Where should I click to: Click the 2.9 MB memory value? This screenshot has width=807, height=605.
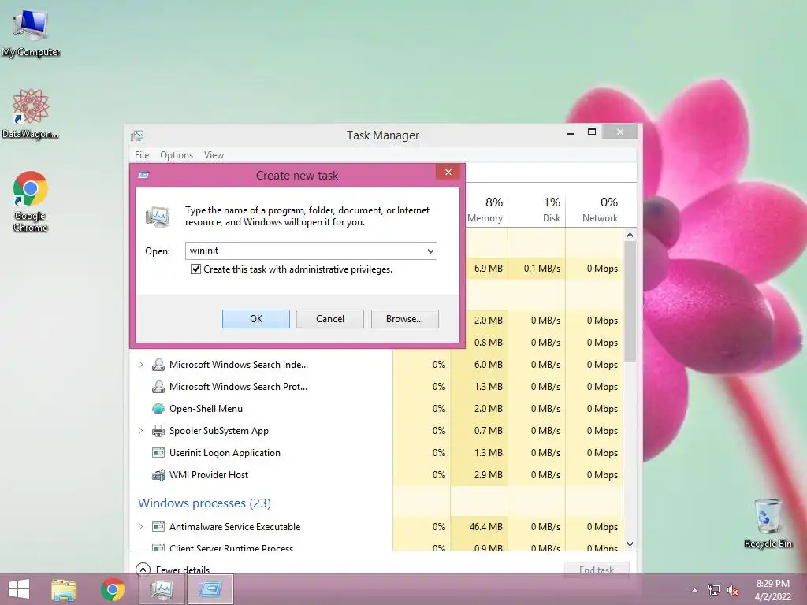click(x=488, y=475)
